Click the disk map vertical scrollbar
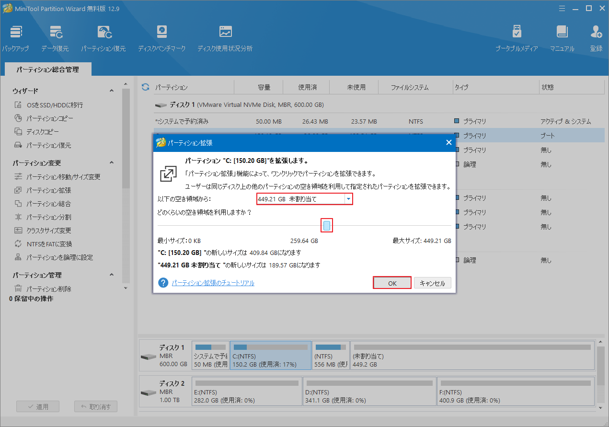Viewport: 609px width, 427px height. [x=601, y=365]
